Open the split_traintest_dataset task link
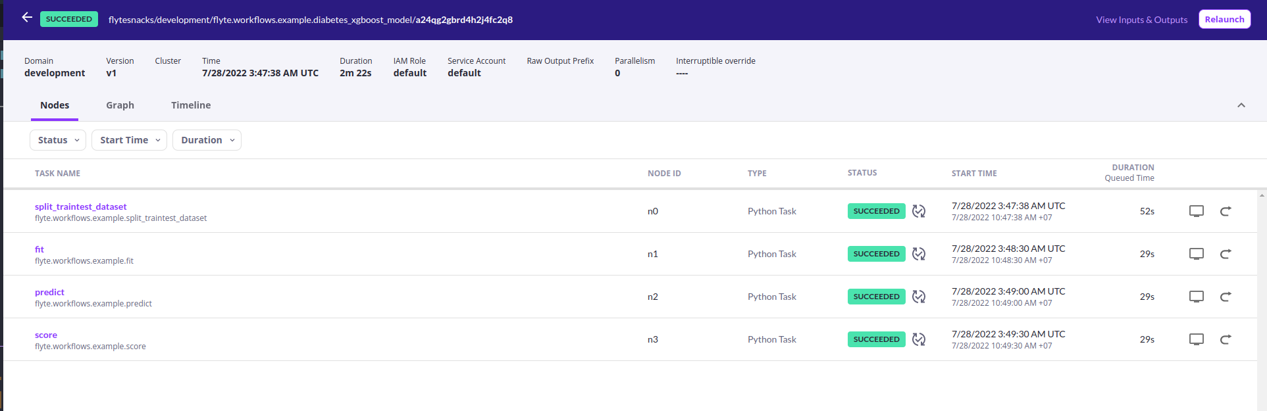 80,206
